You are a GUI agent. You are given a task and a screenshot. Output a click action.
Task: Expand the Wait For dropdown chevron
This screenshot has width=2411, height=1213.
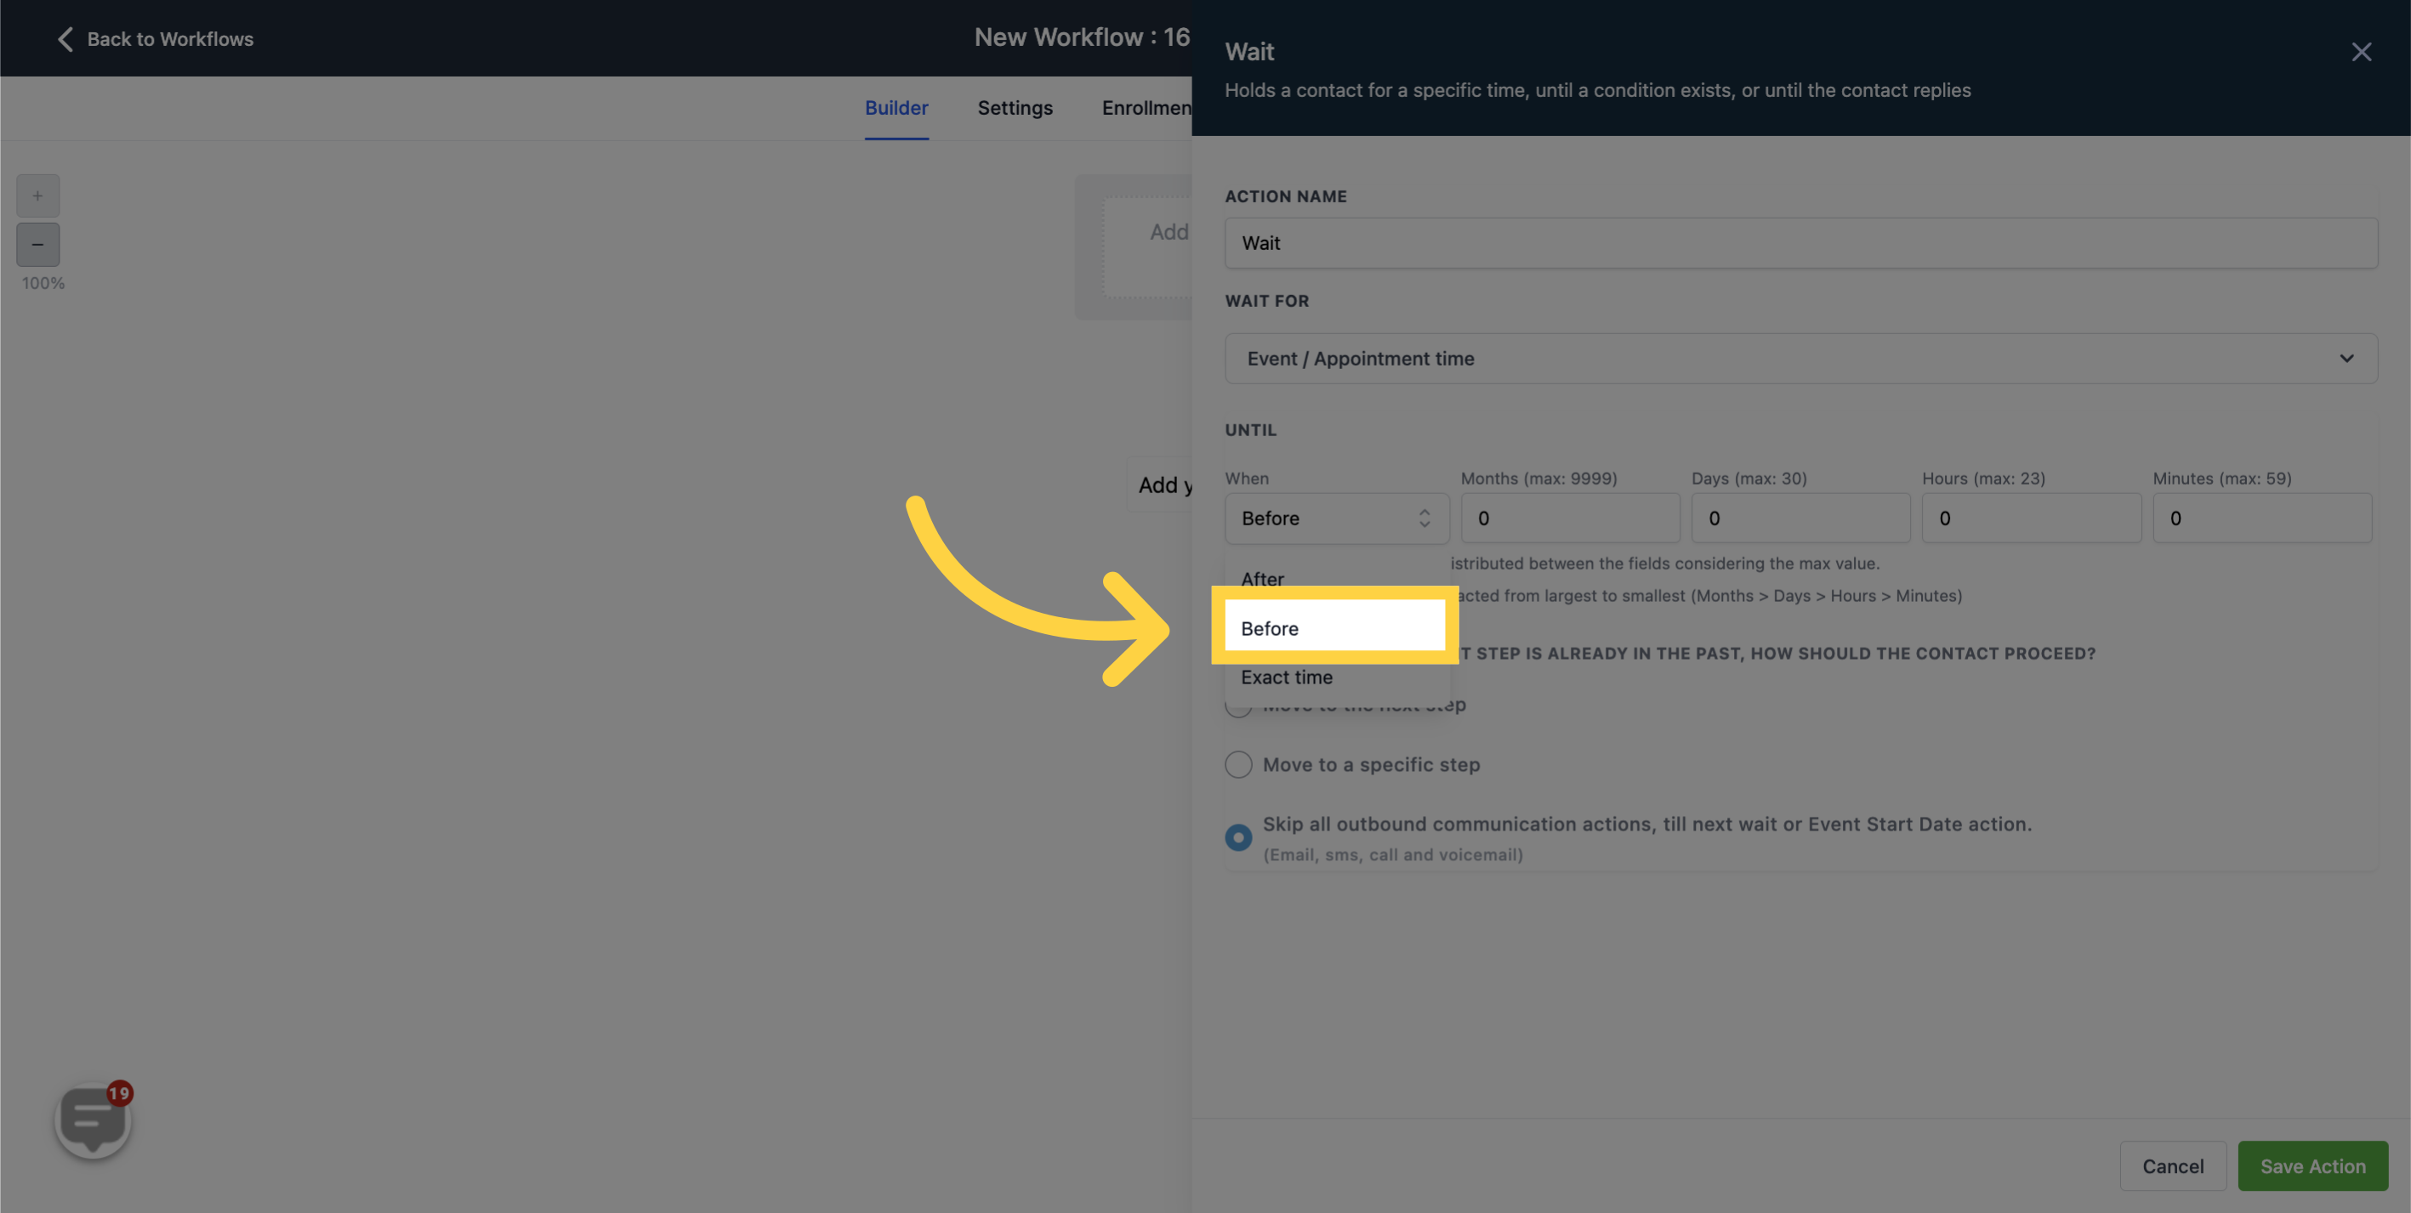[2346, 358]
